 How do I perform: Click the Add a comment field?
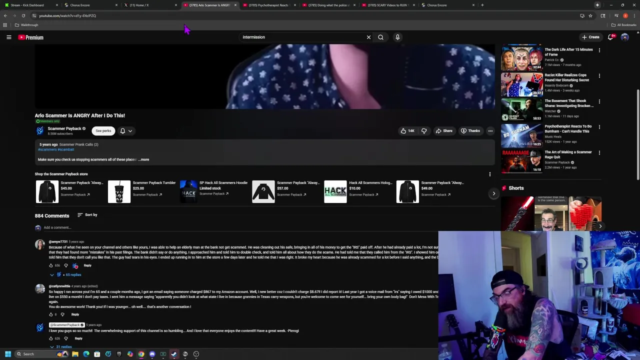click(240, 228)
